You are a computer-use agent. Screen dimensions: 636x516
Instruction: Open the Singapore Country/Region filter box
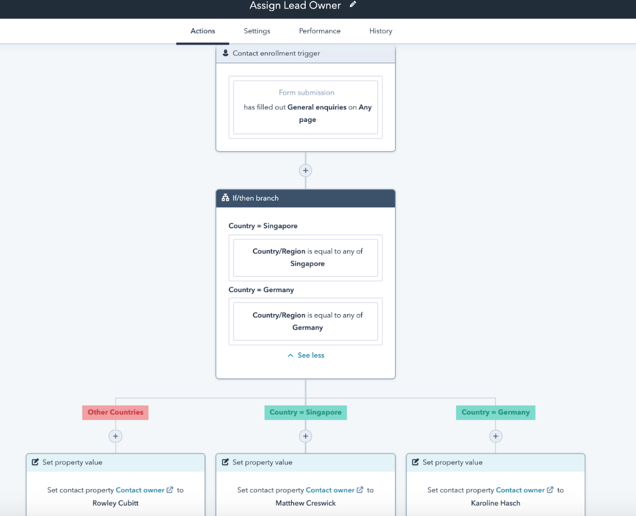click(x=305, y=257)
